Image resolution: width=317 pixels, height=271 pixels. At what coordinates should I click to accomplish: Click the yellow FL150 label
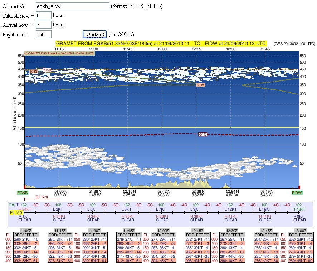tap(16, 213)
